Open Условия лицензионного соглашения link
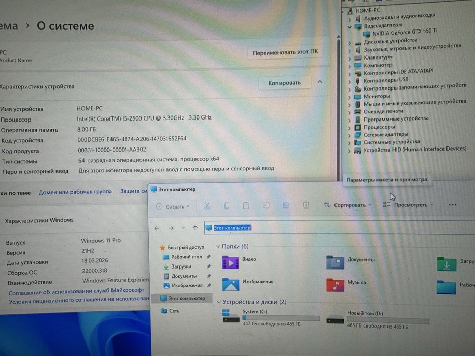The image size is (475, 356). [x=79, y=300]
